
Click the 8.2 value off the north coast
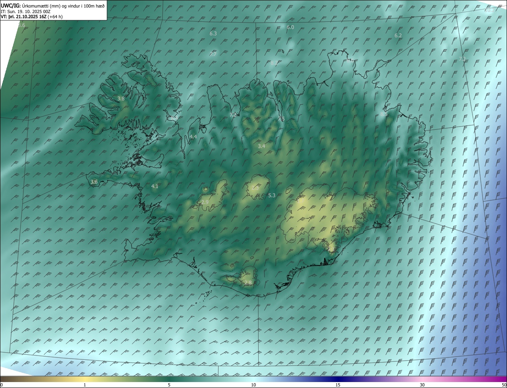pos(274,63)
